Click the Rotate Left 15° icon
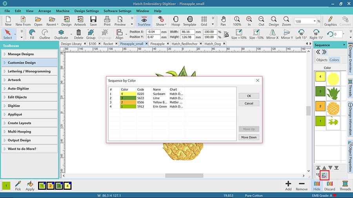The height and width of the screenshot is (198, 353). click(x=301, y=34)
